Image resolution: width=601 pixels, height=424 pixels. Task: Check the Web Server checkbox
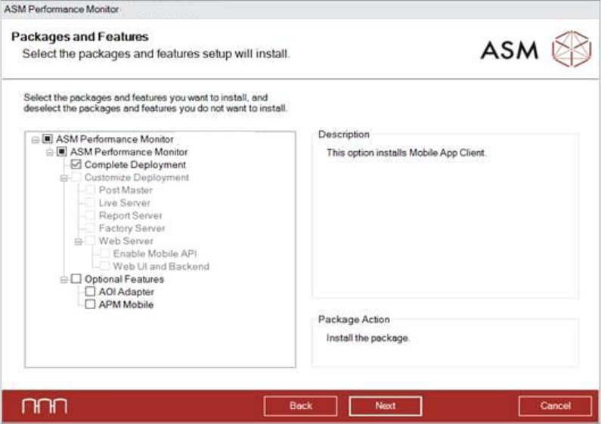click(90, 240)
